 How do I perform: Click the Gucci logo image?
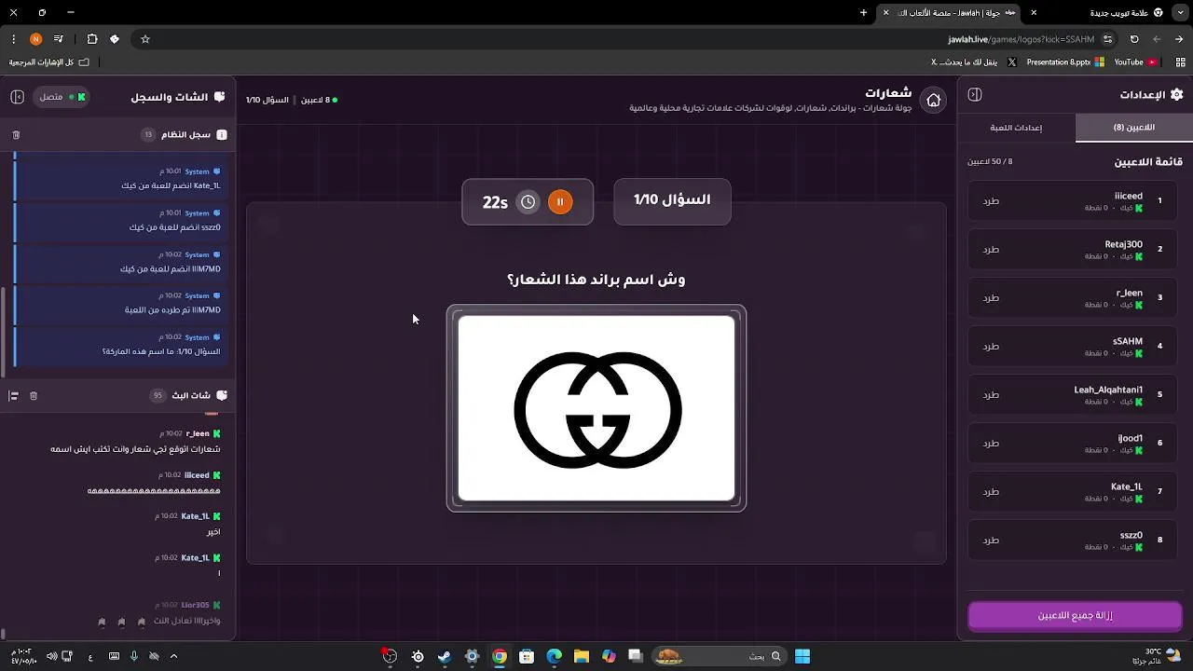point(596,409)
